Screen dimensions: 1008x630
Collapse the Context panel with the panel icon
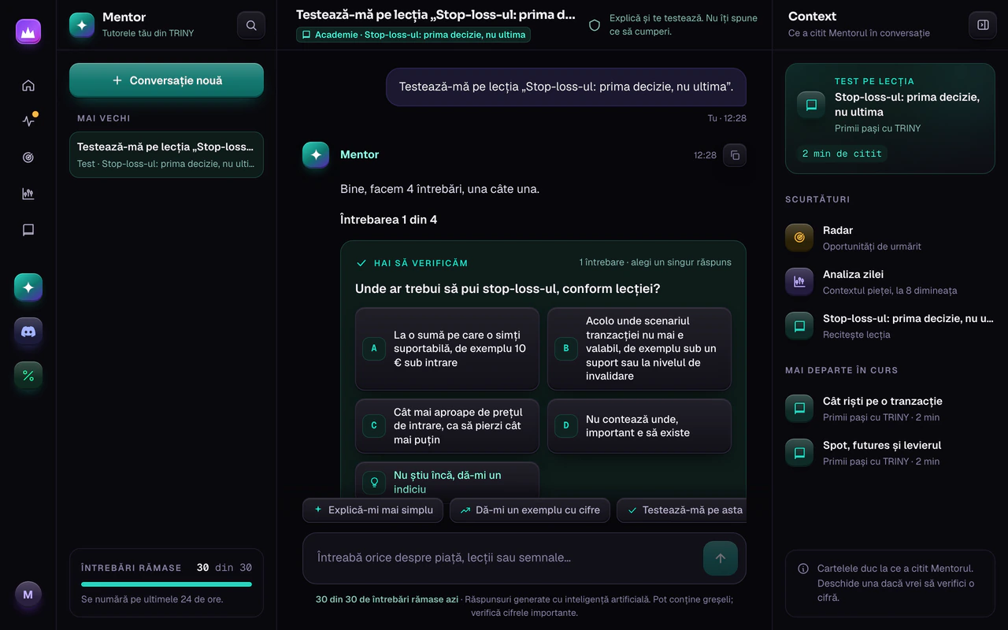(983, 25)
